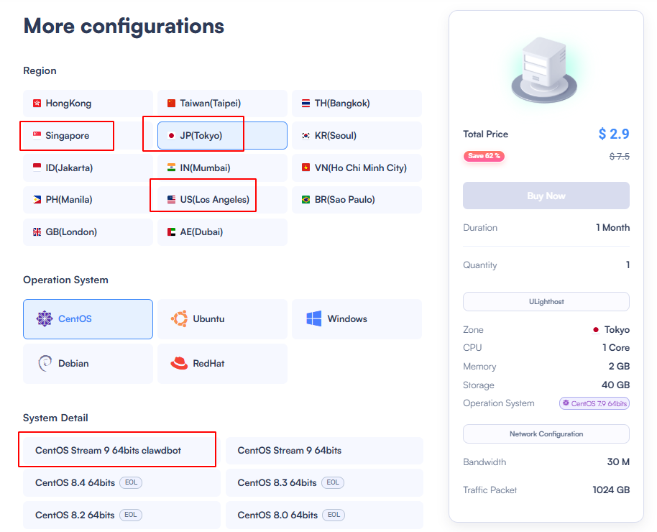Select the Debian operating system icon

pos(44,363)
